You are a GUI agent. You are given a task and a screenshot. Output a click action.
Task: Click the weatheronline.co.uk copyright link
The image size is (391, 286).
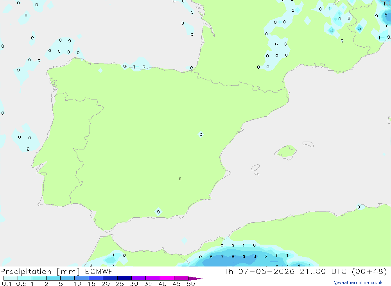(358, 282)
